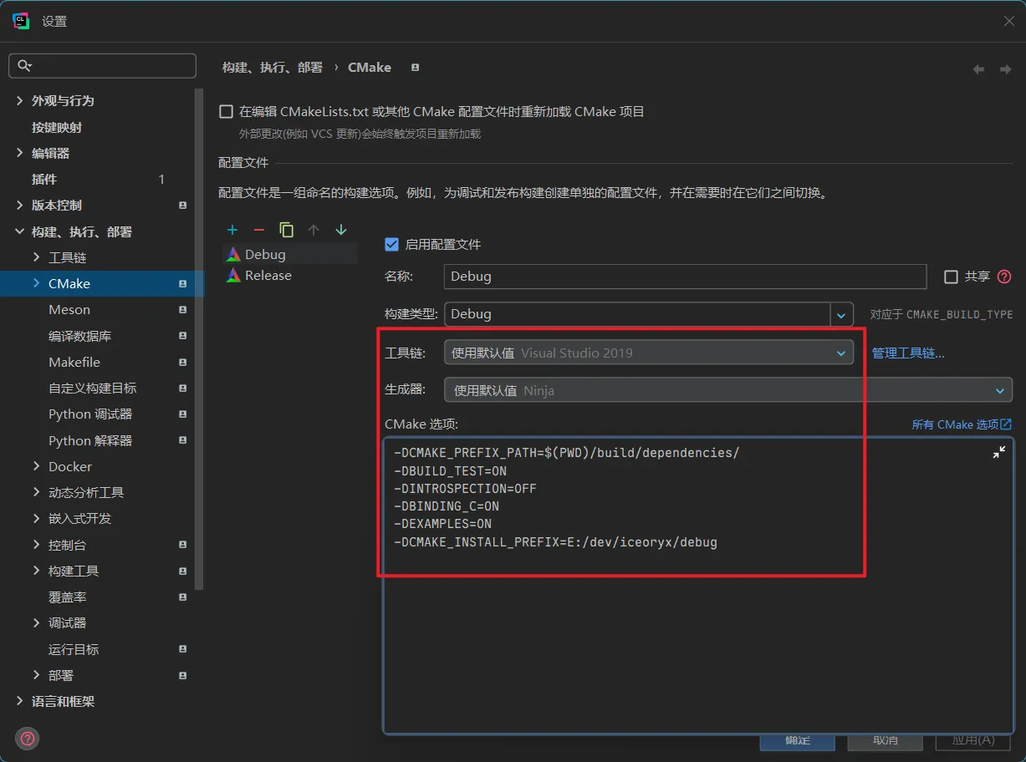Open the Makefile settings page
The width and height of the screenshot is (1026, 762).
point(74,363)
